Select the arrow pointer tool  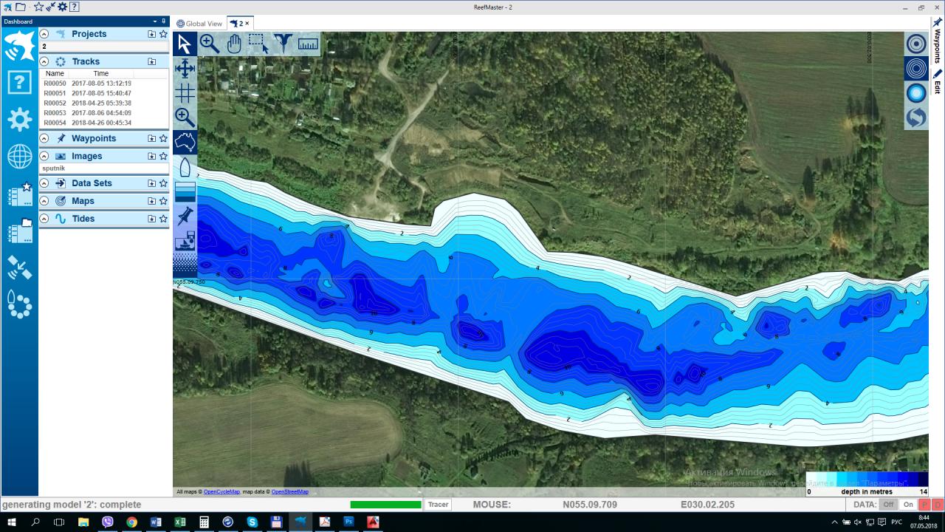click(185, 44)
